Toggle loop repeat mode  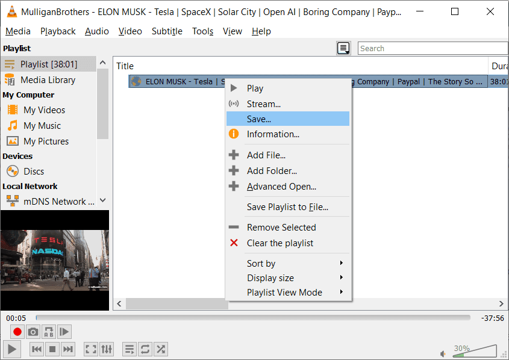(145, 349)
